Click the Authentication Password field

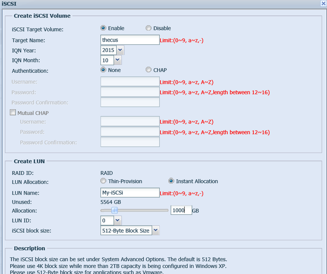pos(130,92)
